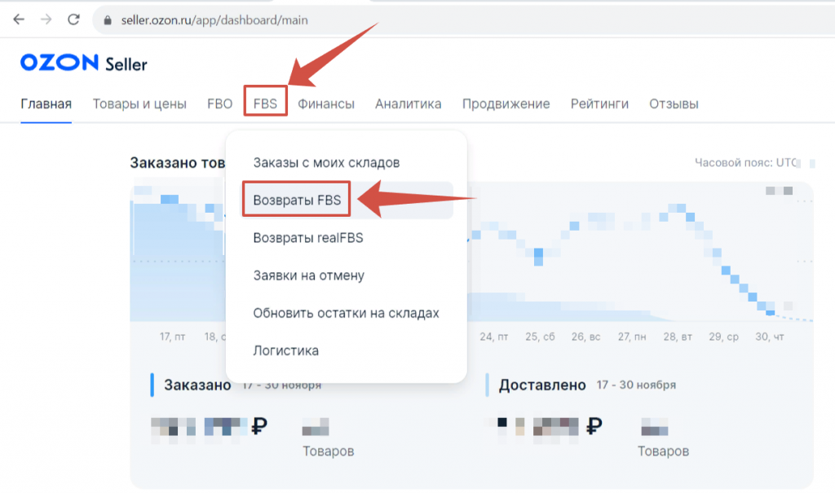Viewport: 835px width, 493px height.
Task: Open the Товары и цены tab
Action: [139, 103]
